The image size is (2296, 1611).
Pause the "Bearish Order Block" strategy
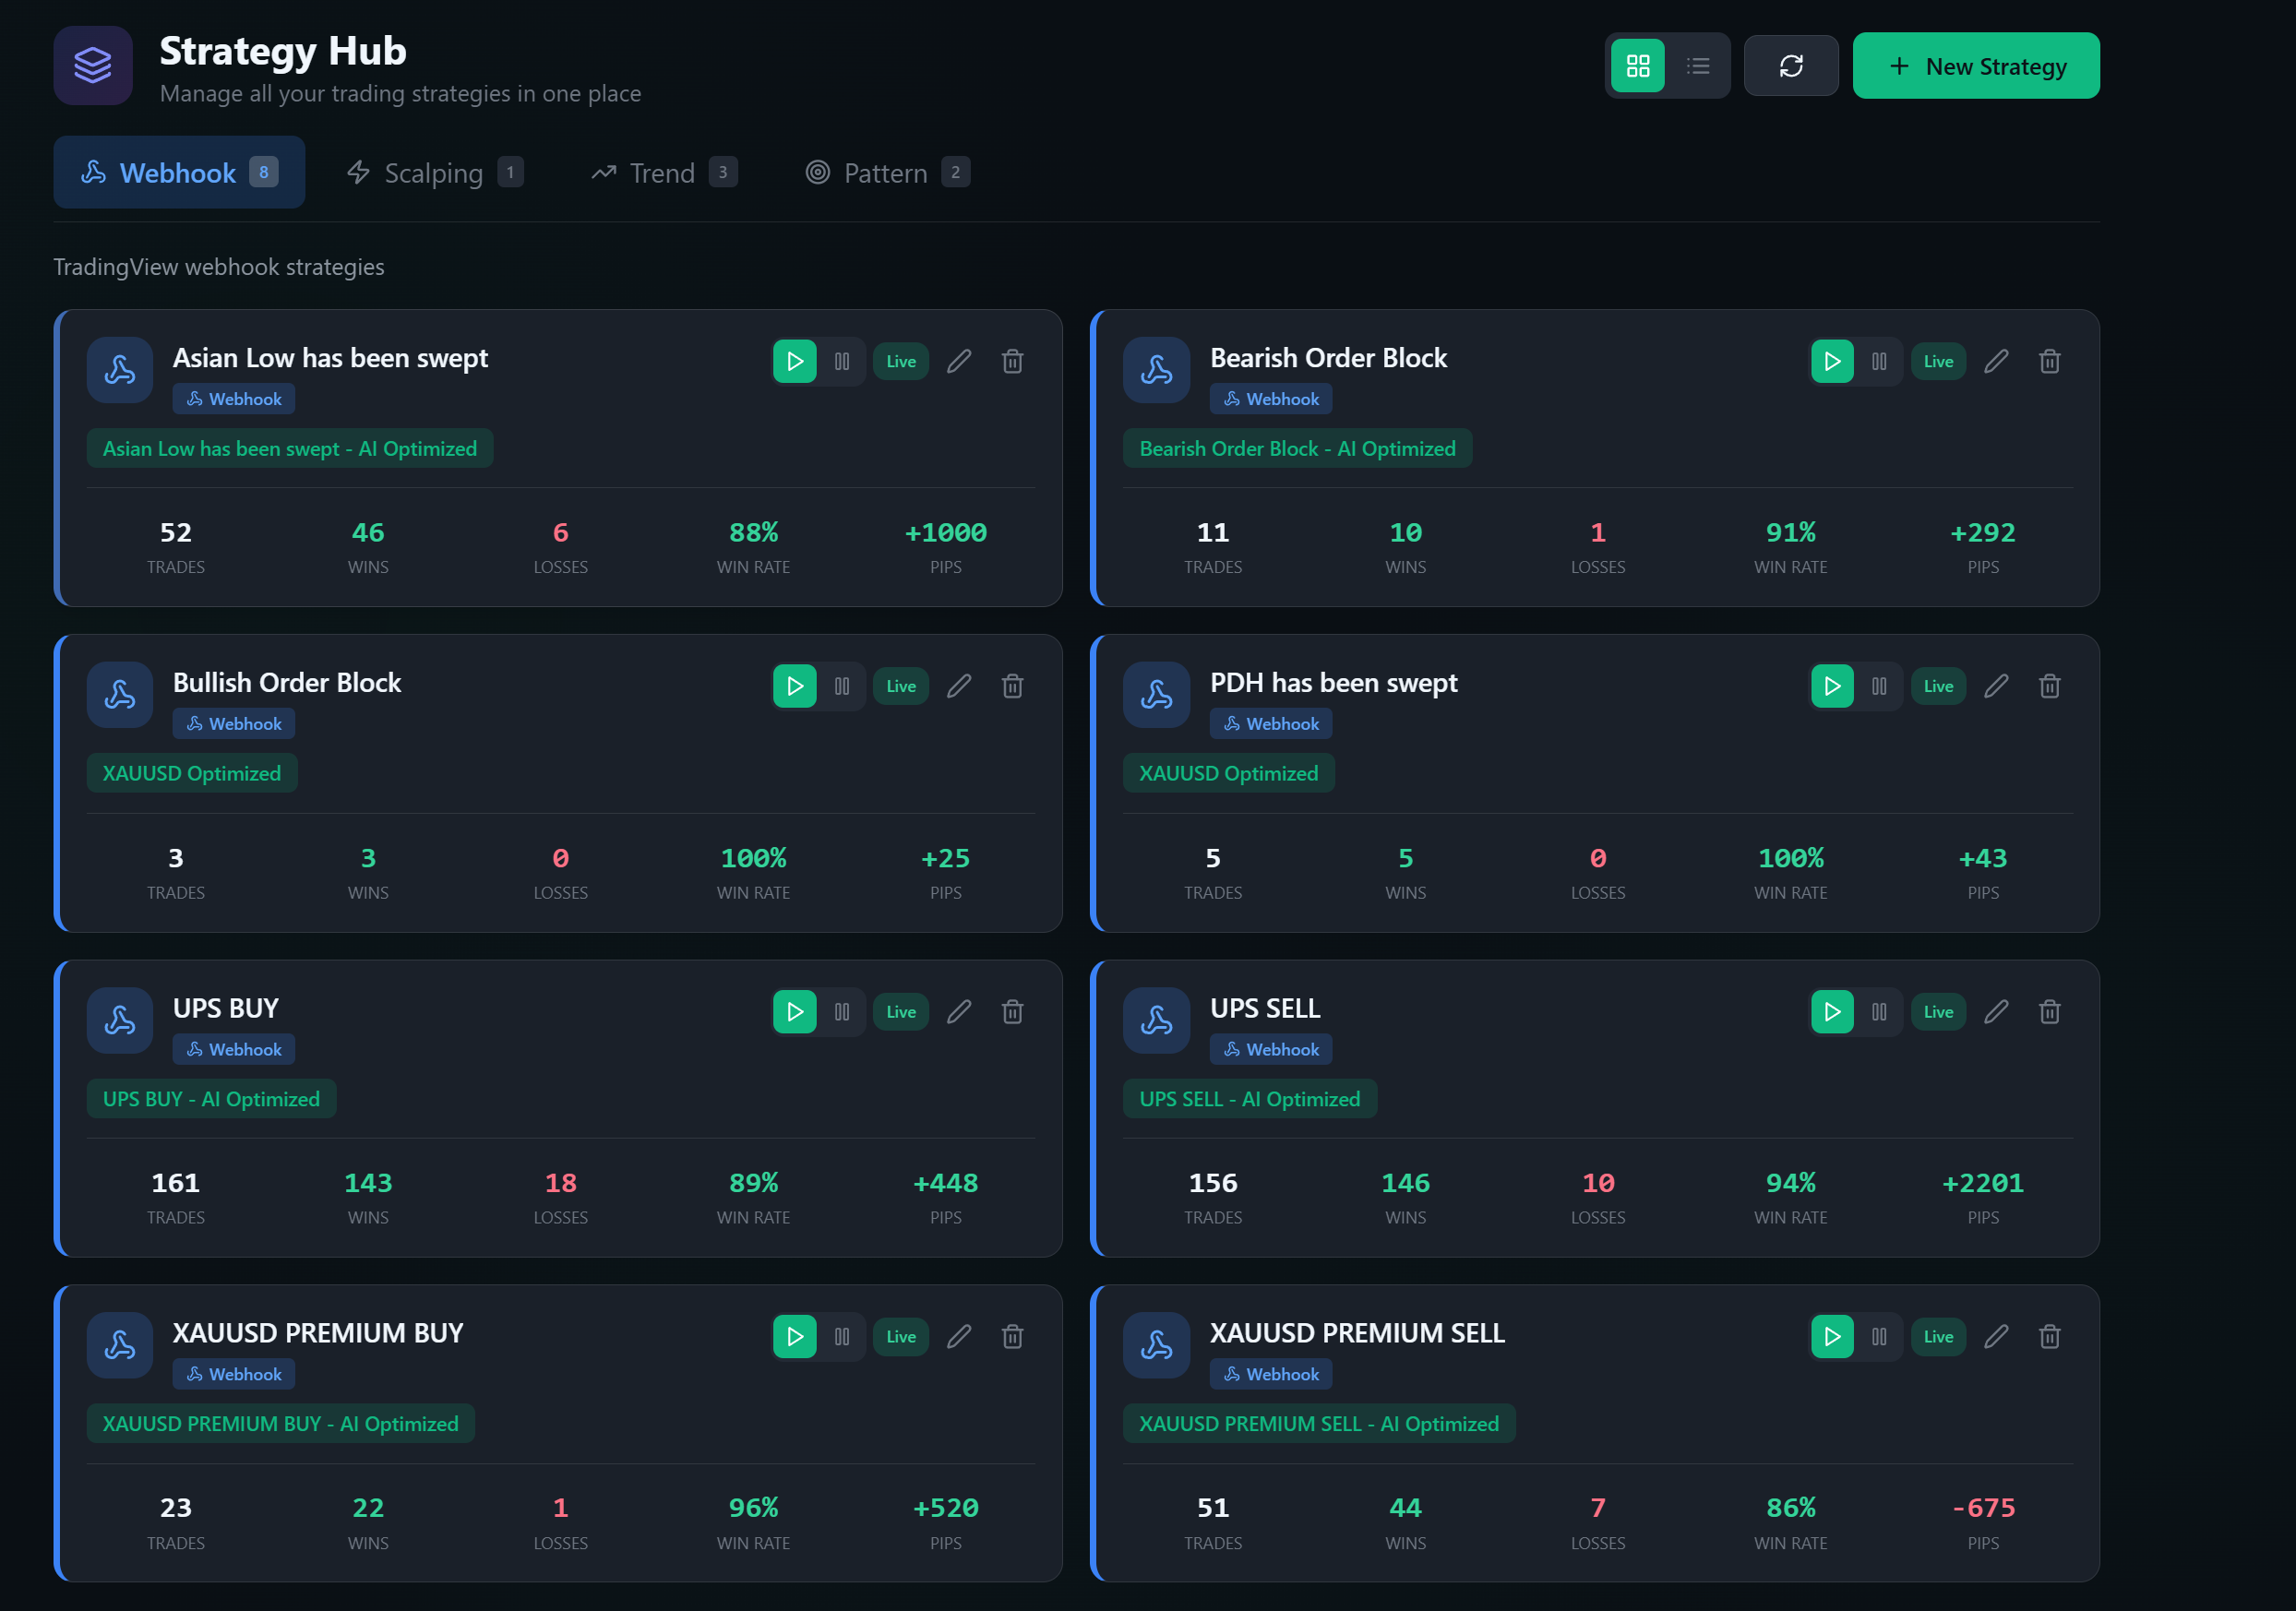click(1880, 361)
